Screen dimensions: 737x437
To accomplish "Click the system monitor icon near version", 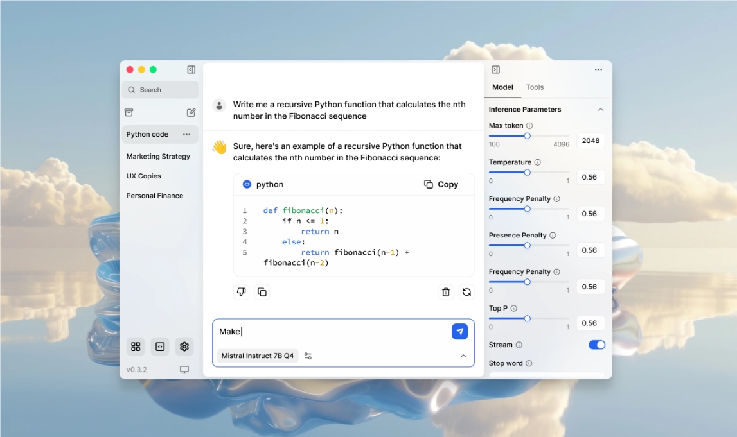I will click(x=184, y=370).
